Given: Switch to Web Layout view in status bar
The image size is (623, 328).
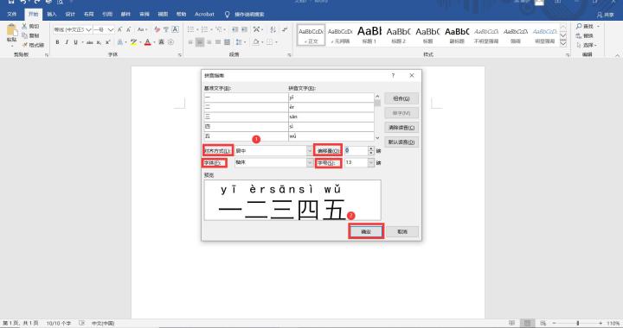Looking at the screenshot, I should [543, 323].
